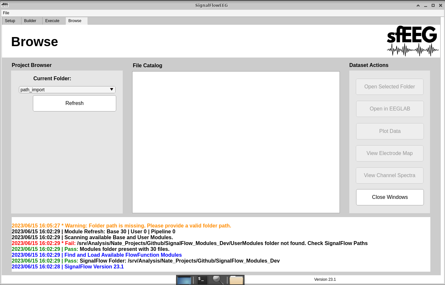Open the File menu
The image size is (445, 285).
click(6, 13)
